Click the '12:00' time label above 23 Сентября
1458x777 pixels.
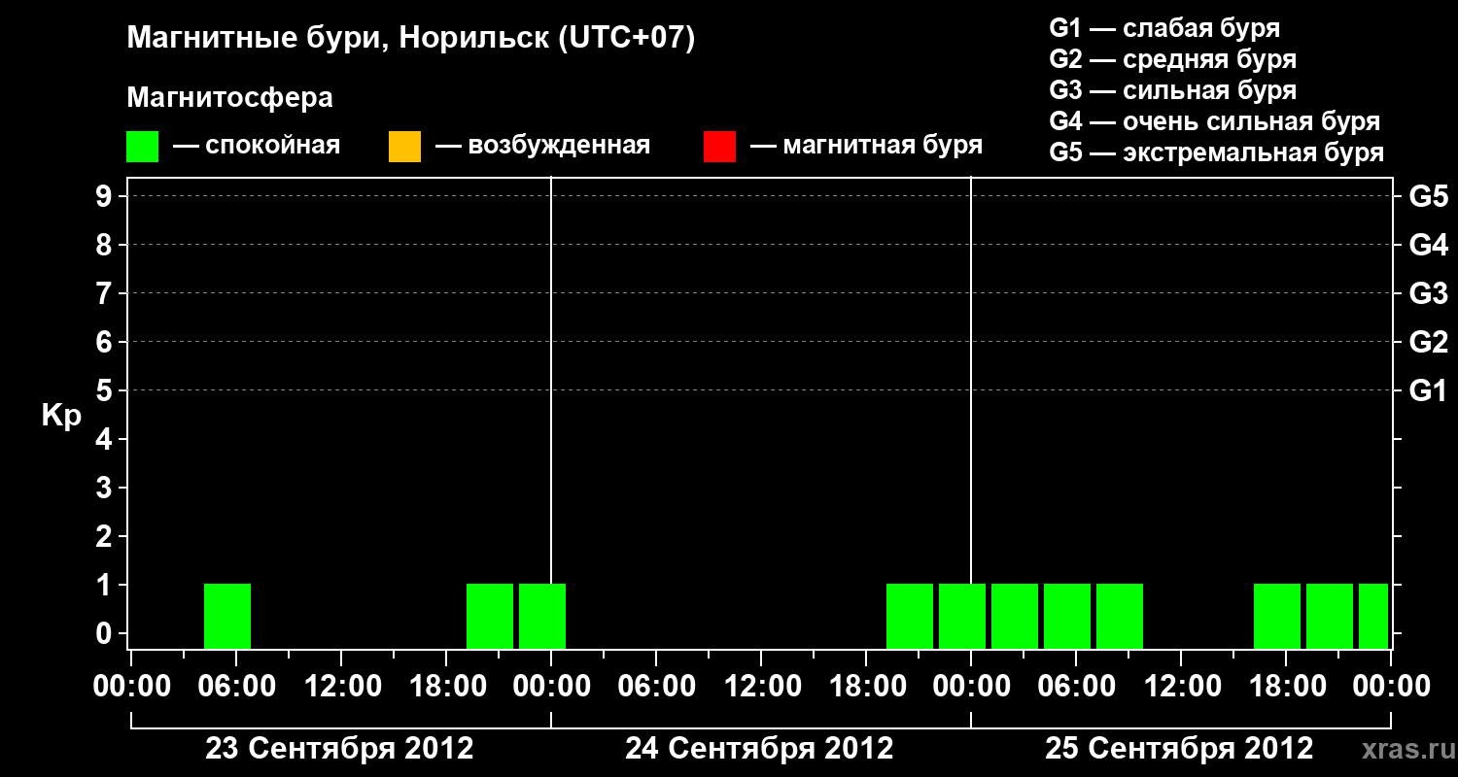(x=341, y=687)
